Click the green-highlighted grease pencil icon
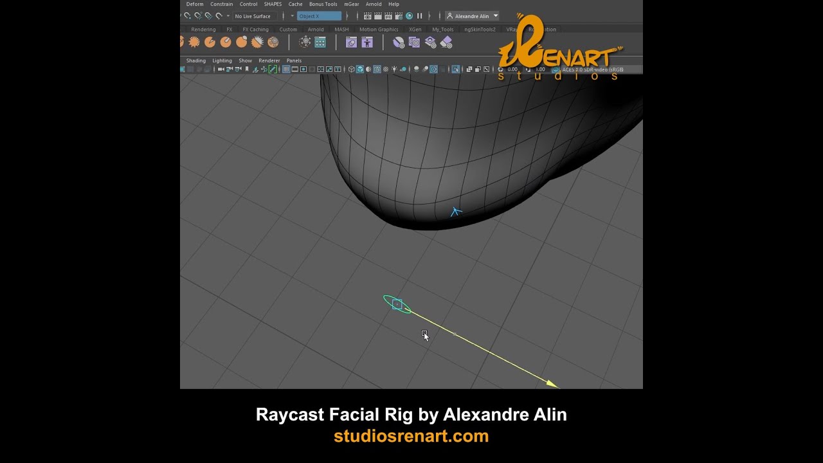This screenshot has height=463, width=823. [x=273, y=69]
